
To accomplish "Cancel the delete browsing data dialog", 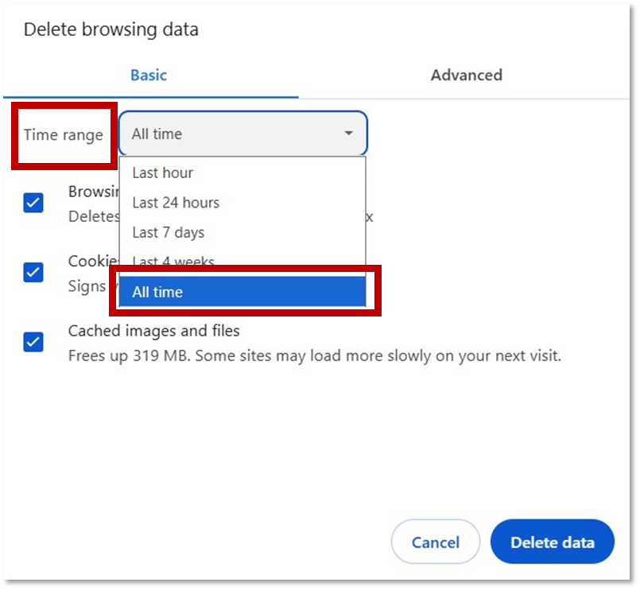I will tap(436, 542).
